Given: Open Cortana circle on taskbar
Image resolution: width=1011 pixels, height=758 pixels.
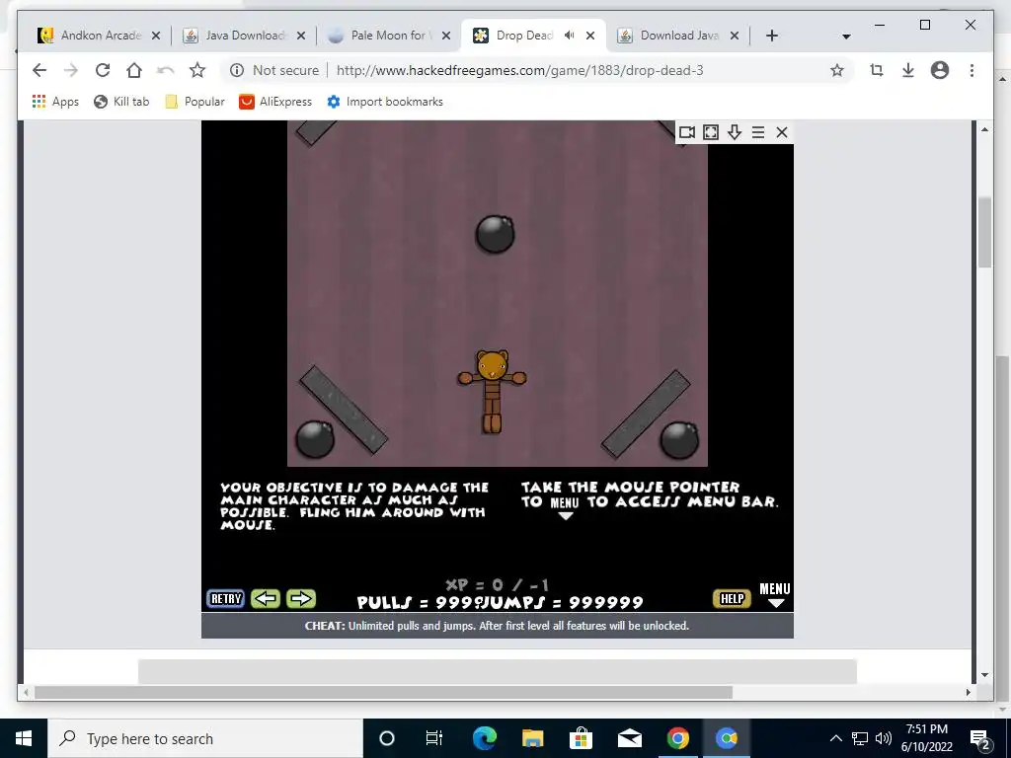Looking at the screenshot, I should pos(387,738).
